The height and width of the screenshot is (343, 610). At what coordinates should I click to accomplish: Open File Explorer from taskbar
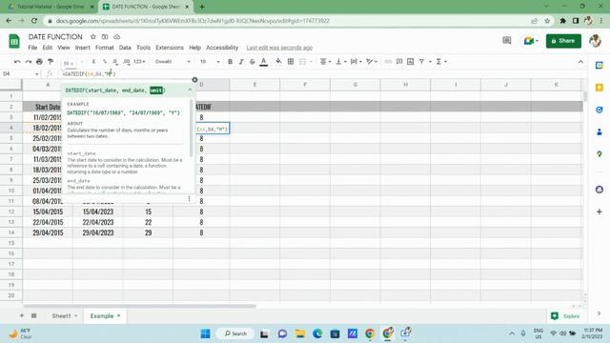coord(300,333)
